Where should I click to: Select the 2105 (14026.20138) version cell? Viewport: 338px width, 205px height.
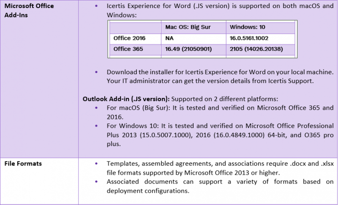coord(256,49)
